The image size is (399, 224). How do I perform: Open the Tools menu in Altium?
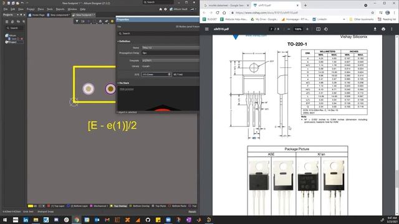coord(50,9)
